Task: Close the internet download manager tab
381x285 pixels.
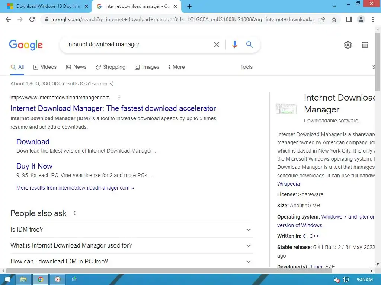Action: (x=175, y=6)
